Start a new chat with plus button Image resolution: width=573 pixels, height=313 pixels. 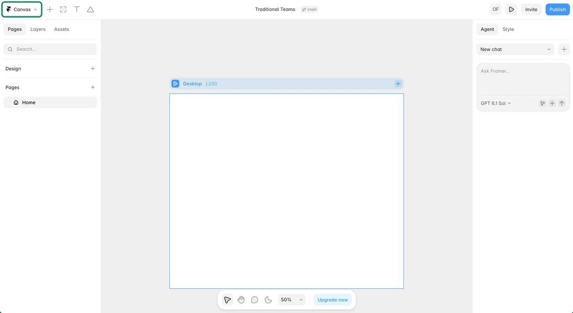pos(564,49)
